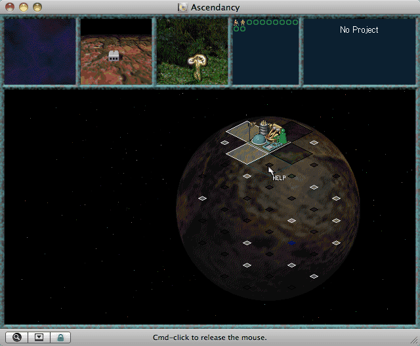
Task: Open the glowing alien jungle thumbnail
Action: (x=192, y=51)
